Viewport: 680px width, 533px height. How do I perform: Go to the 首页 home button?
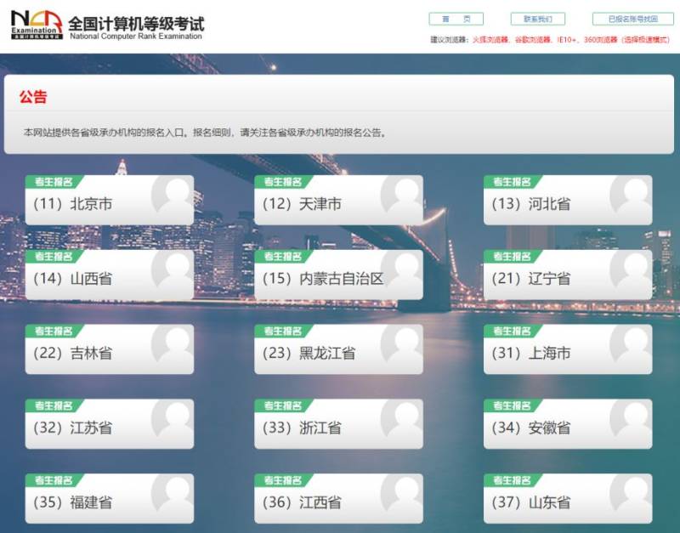coord(456,19)
